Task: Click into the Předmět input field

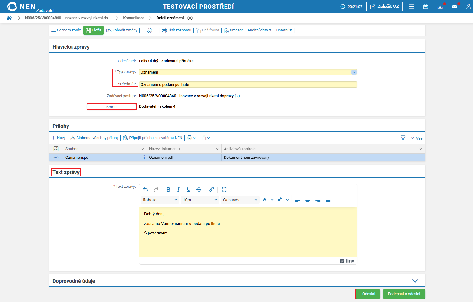Action: 248,85
